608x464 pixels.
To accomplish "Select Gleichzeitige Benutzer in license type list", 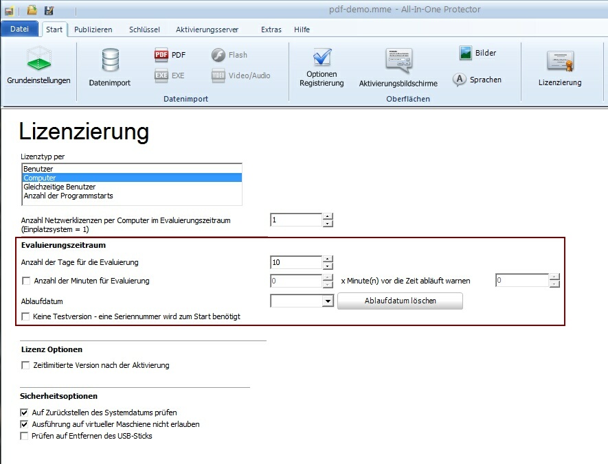I will [x=60, y=187].
